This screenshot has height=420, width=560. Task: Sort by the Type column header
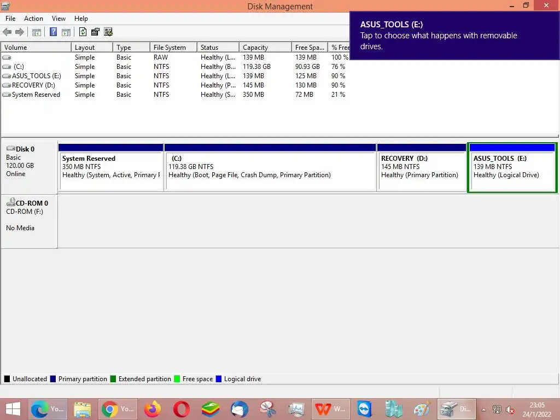tap(131, 47)
